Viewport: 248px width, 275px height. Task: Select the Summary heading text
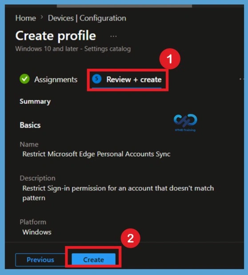35,101
